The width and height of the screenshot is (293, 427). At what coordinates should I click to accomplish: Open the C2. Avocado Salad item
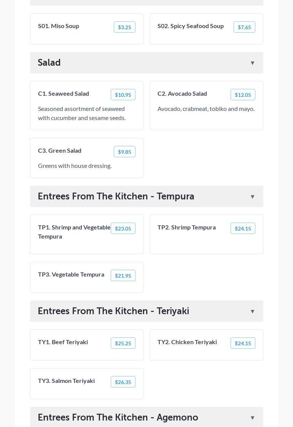tap(182, 93)
